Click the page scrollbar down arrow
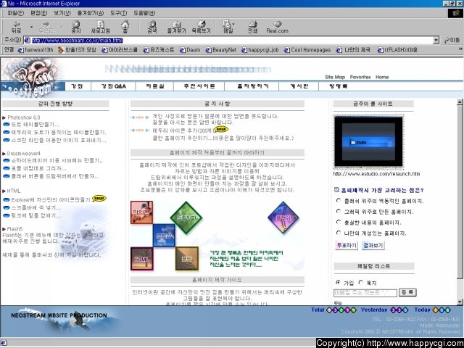464x348 pixels. [460, 302]
